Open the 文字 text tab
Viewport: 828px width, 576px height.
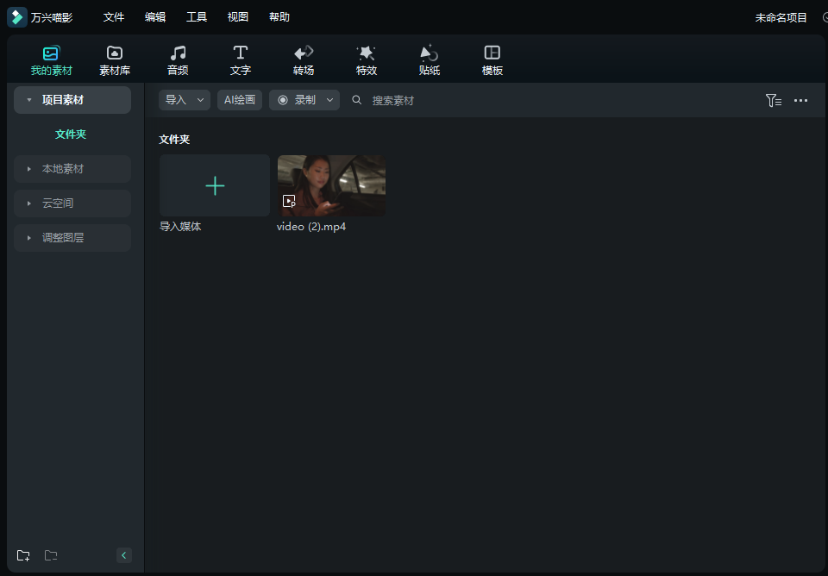coord(241,60)
